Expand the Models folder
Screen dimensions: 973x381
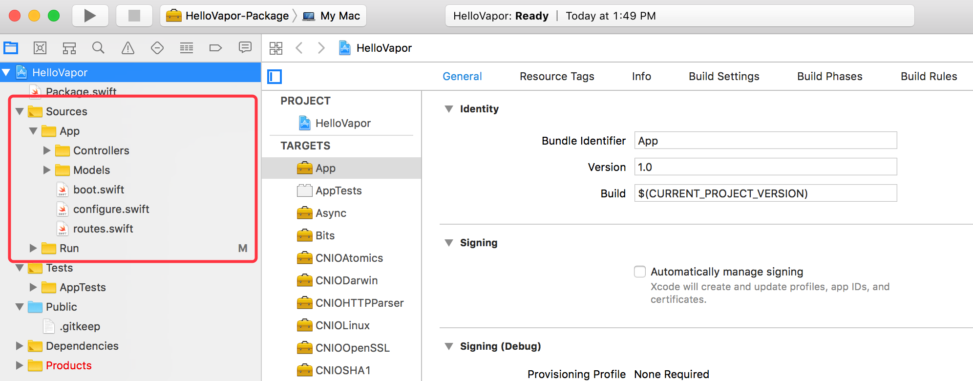(x=47, y=170)
